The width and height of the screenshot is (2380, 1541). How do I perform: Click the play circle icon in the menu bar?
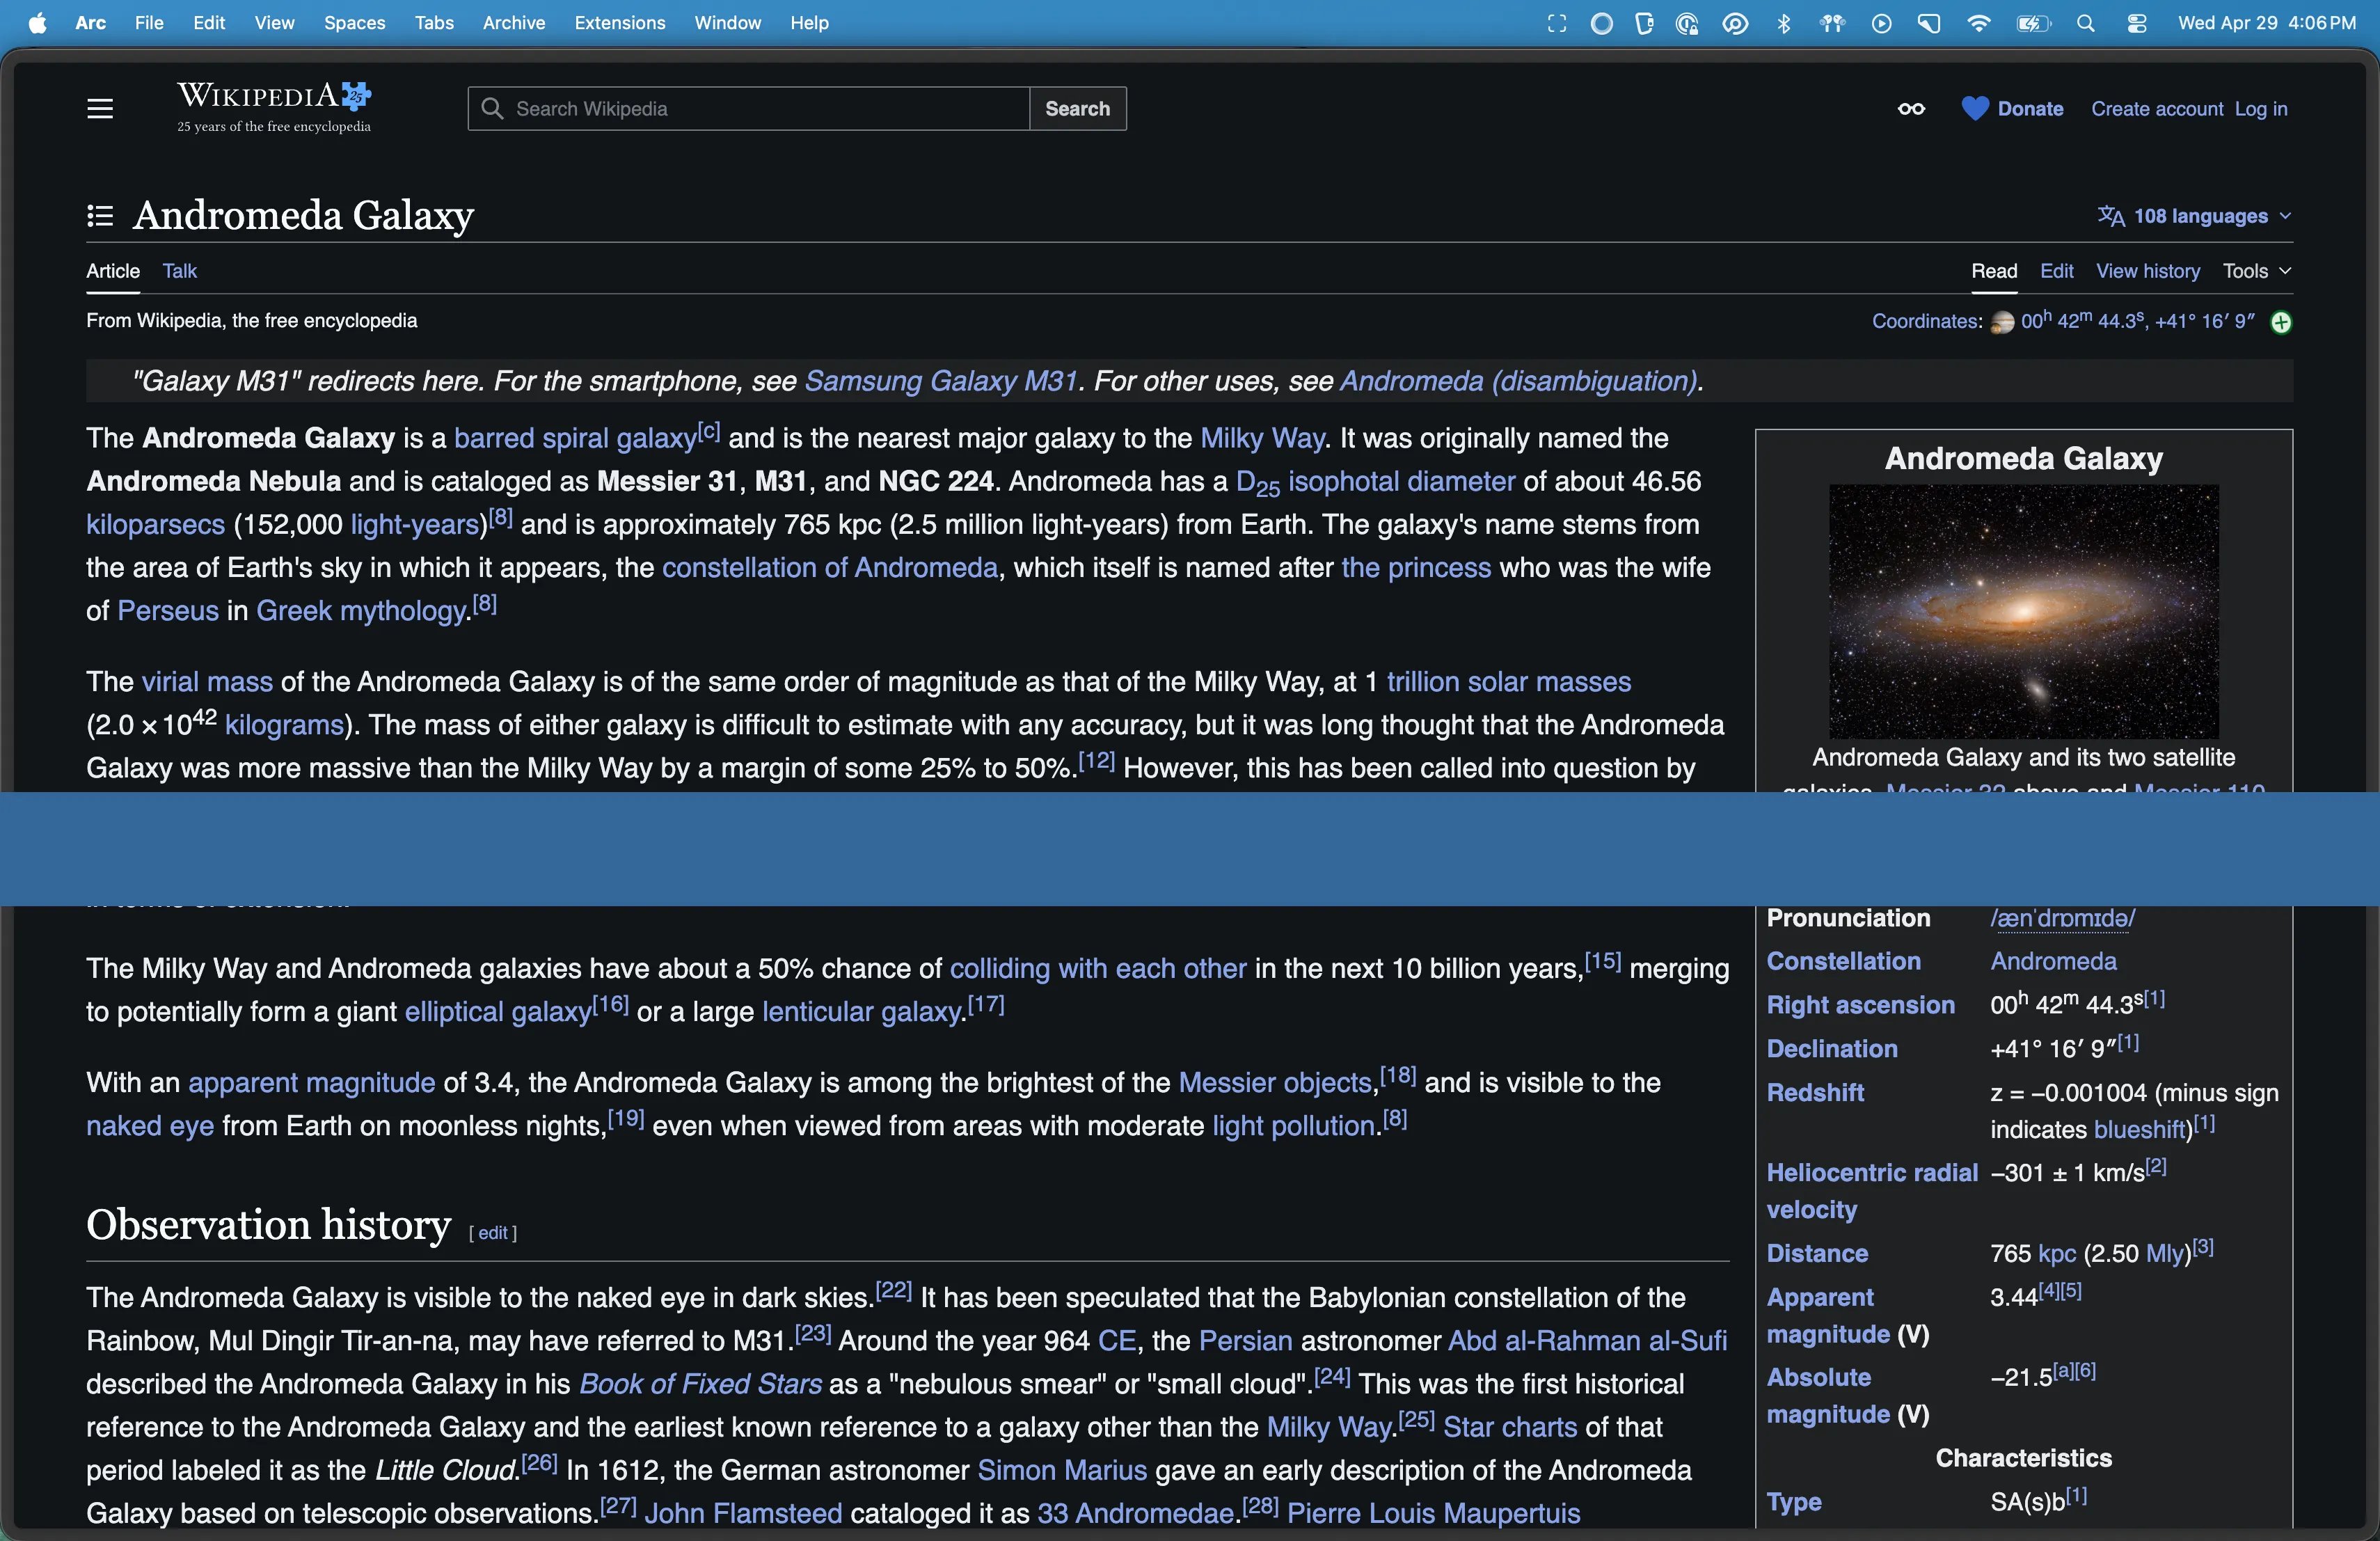pyautogui.click(x=1881, y=23)
